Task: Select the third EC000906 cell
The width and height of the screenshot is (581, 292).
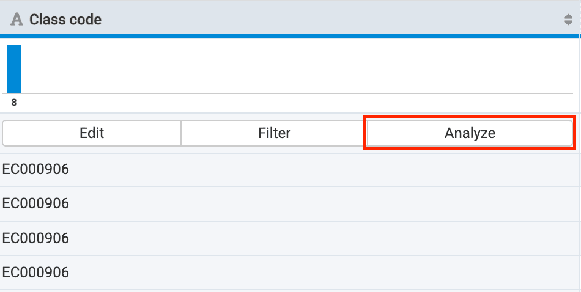Action: pyautogui.click(x=36, y=238)
